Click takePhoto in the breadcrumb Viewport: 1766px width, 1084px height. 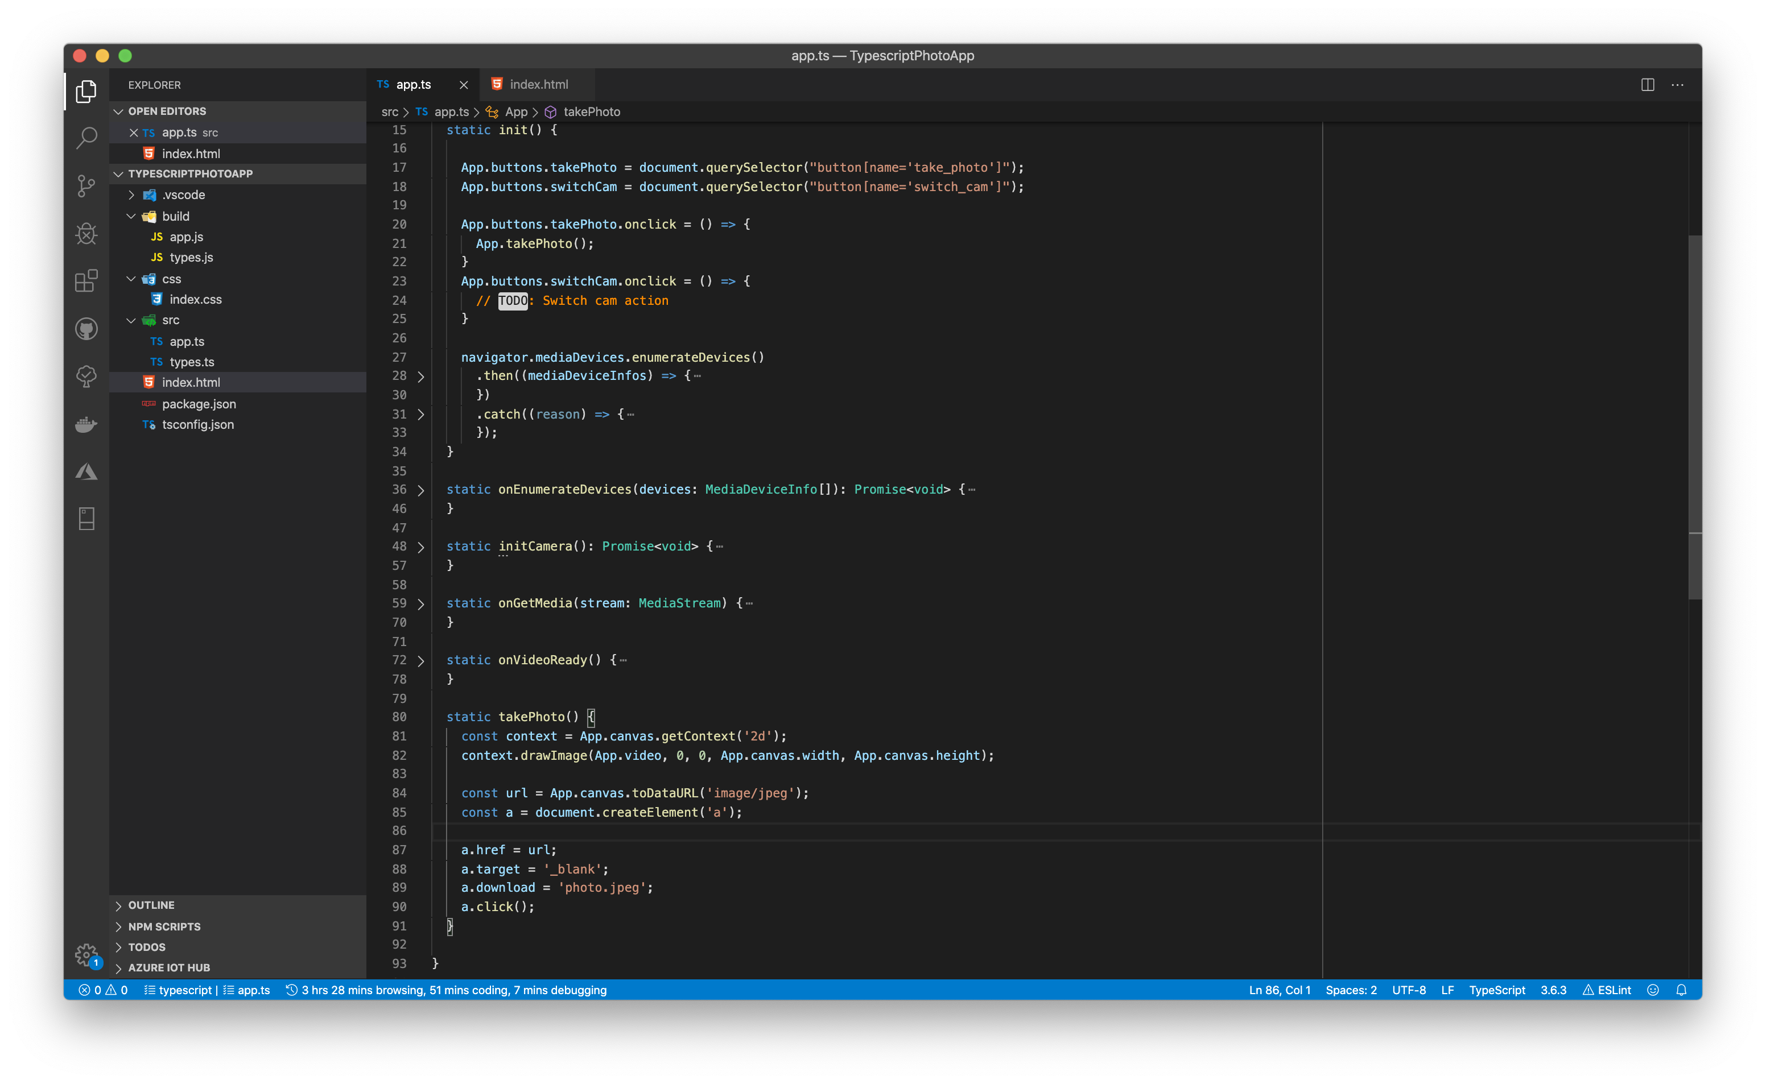pos(591,112)
